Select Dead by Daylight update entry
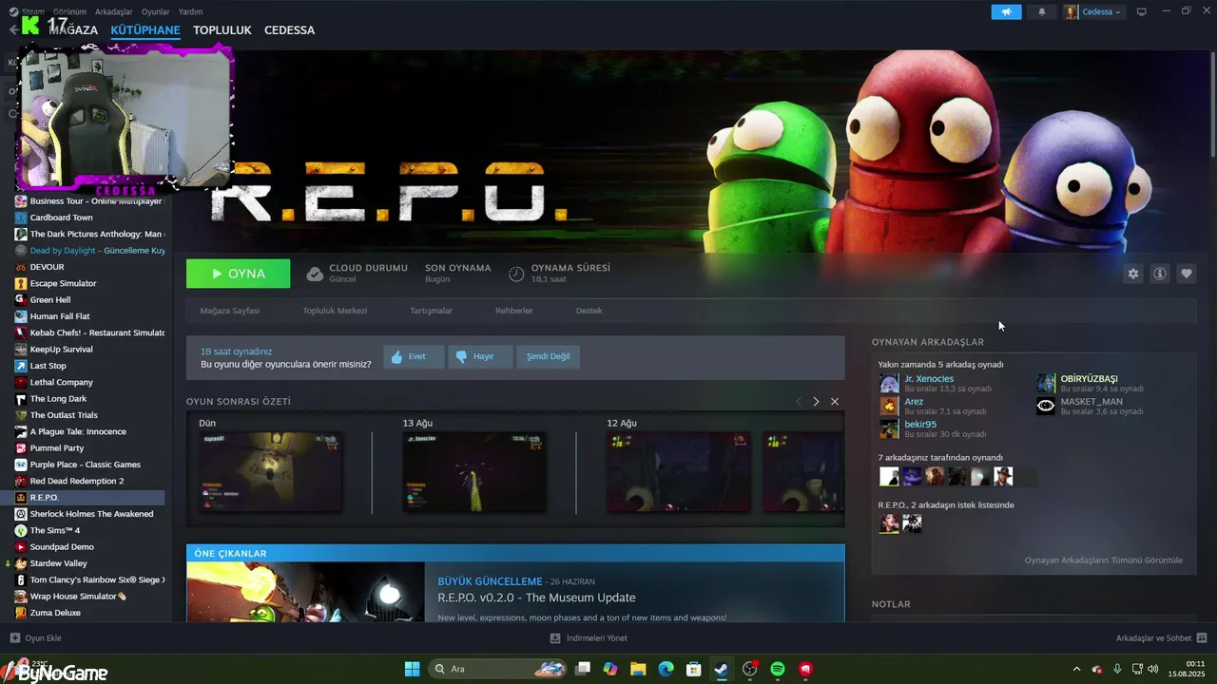 click(x=89, y=251)
